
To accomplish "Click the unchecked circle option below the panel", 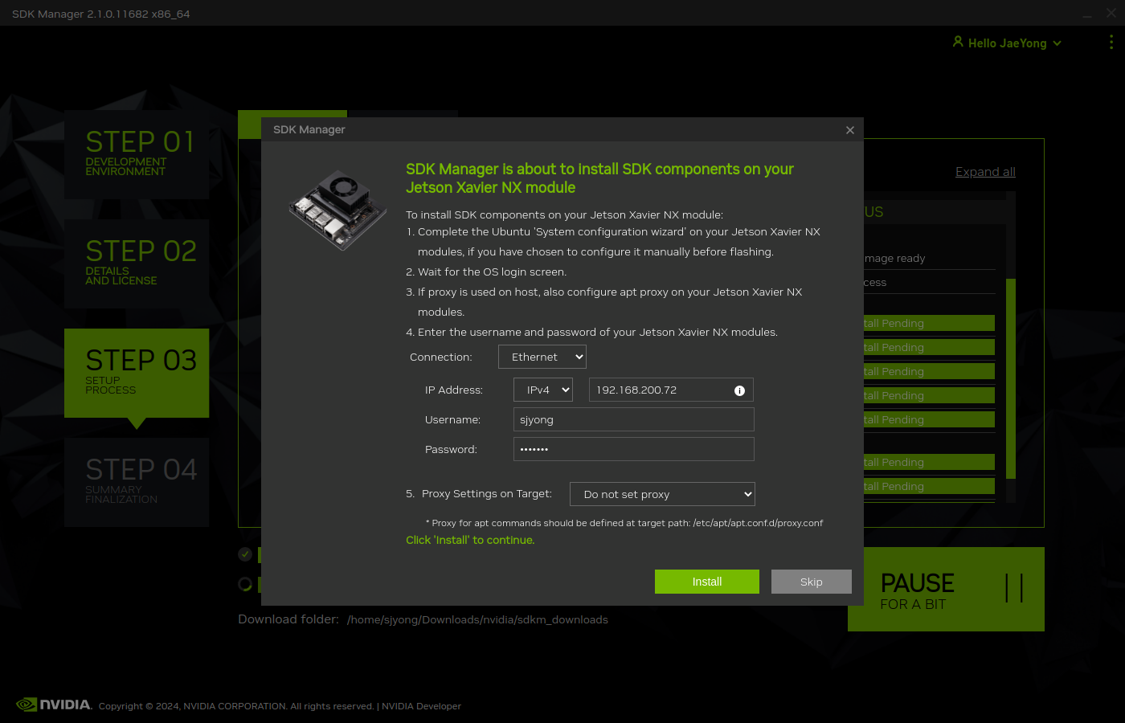I will [245, 584].
